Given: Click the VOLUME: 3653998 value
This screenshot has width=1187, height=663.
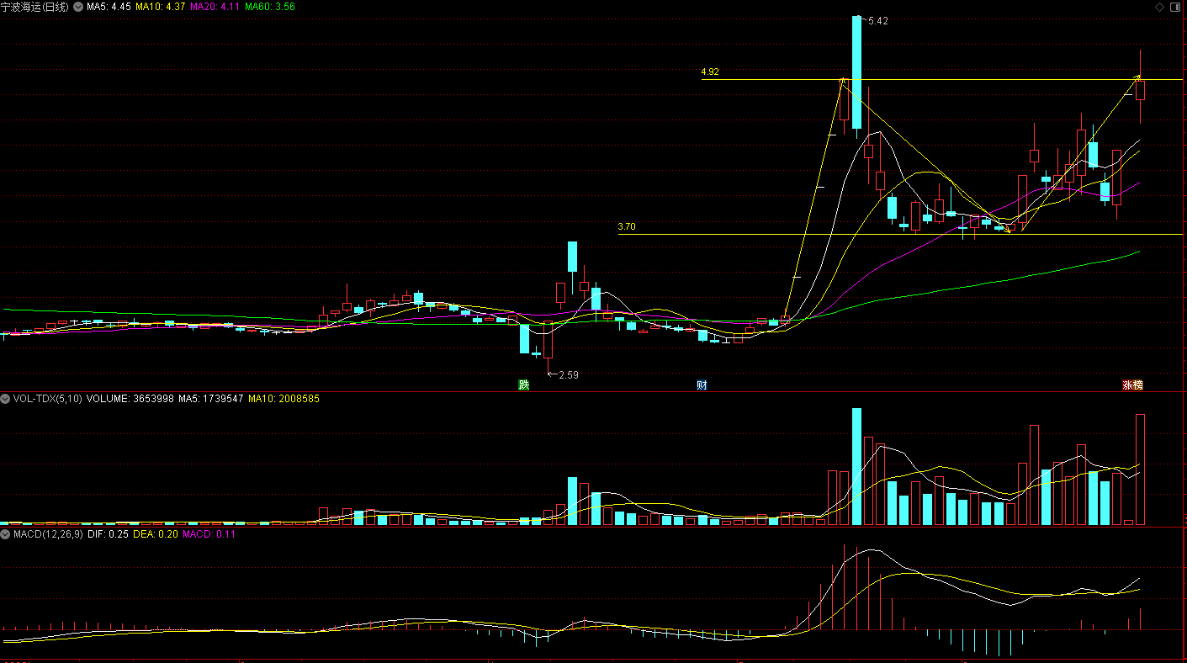Looking at the screenshot, I should [130, 399].
